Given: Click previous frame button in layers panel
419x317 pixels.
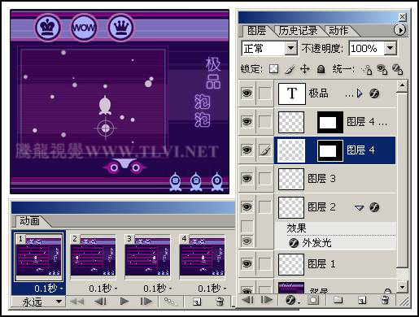Looking at the screenshot, I should tap(247, 300).
